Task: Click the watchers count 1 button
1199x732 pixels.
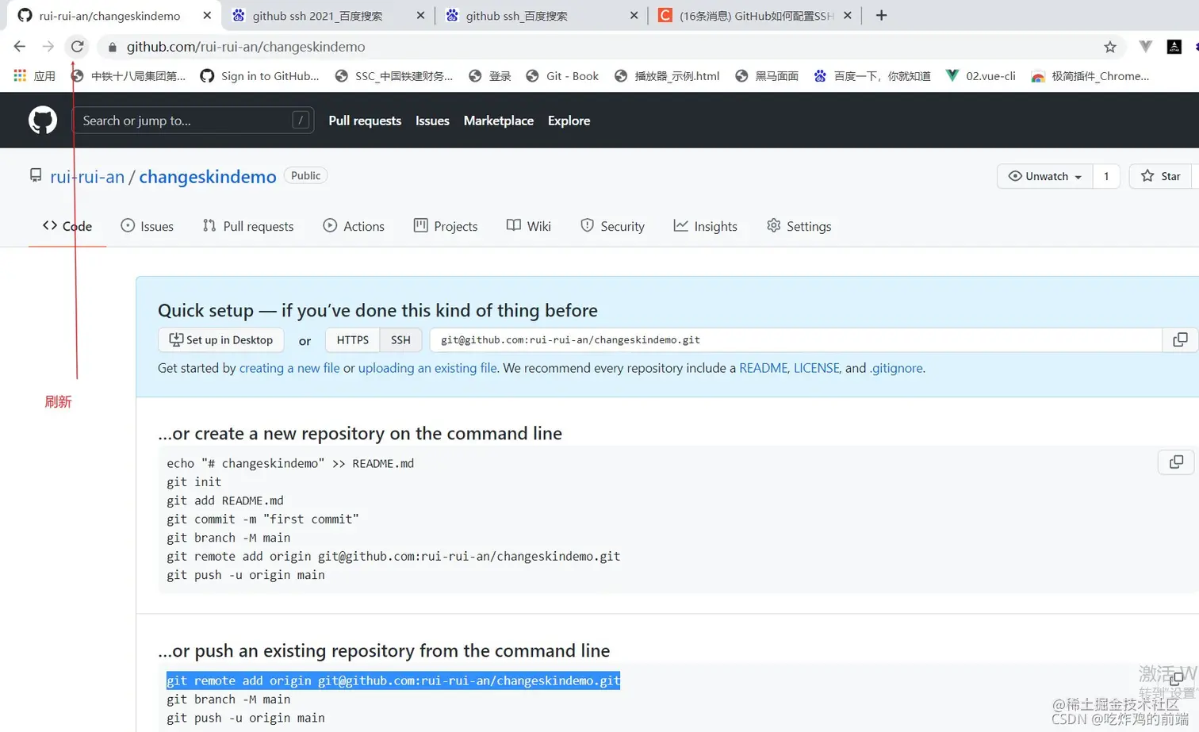Action: pyautogui.click(x=1106, y=176)
